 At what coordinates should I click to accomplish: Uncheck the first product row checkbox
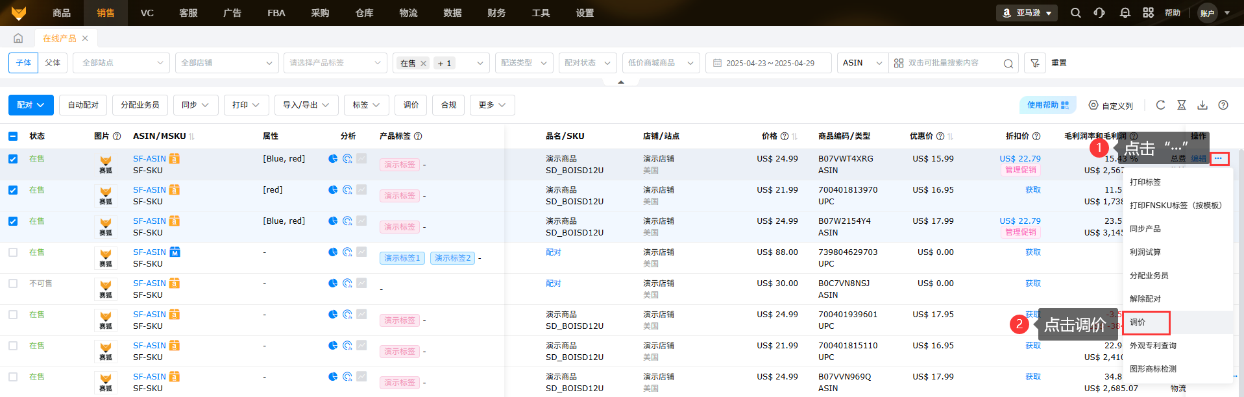(x=13, y=159)
